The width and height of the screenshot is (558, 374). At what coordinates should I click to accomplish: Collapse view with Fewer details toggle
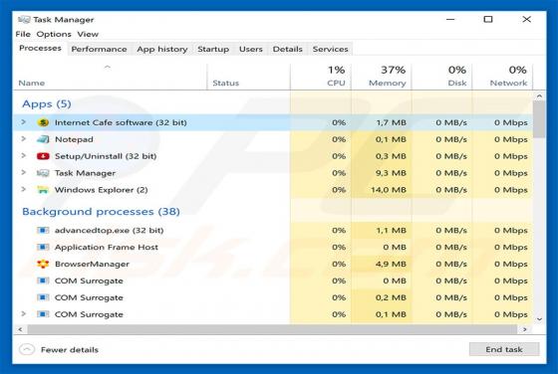(59, 350)
